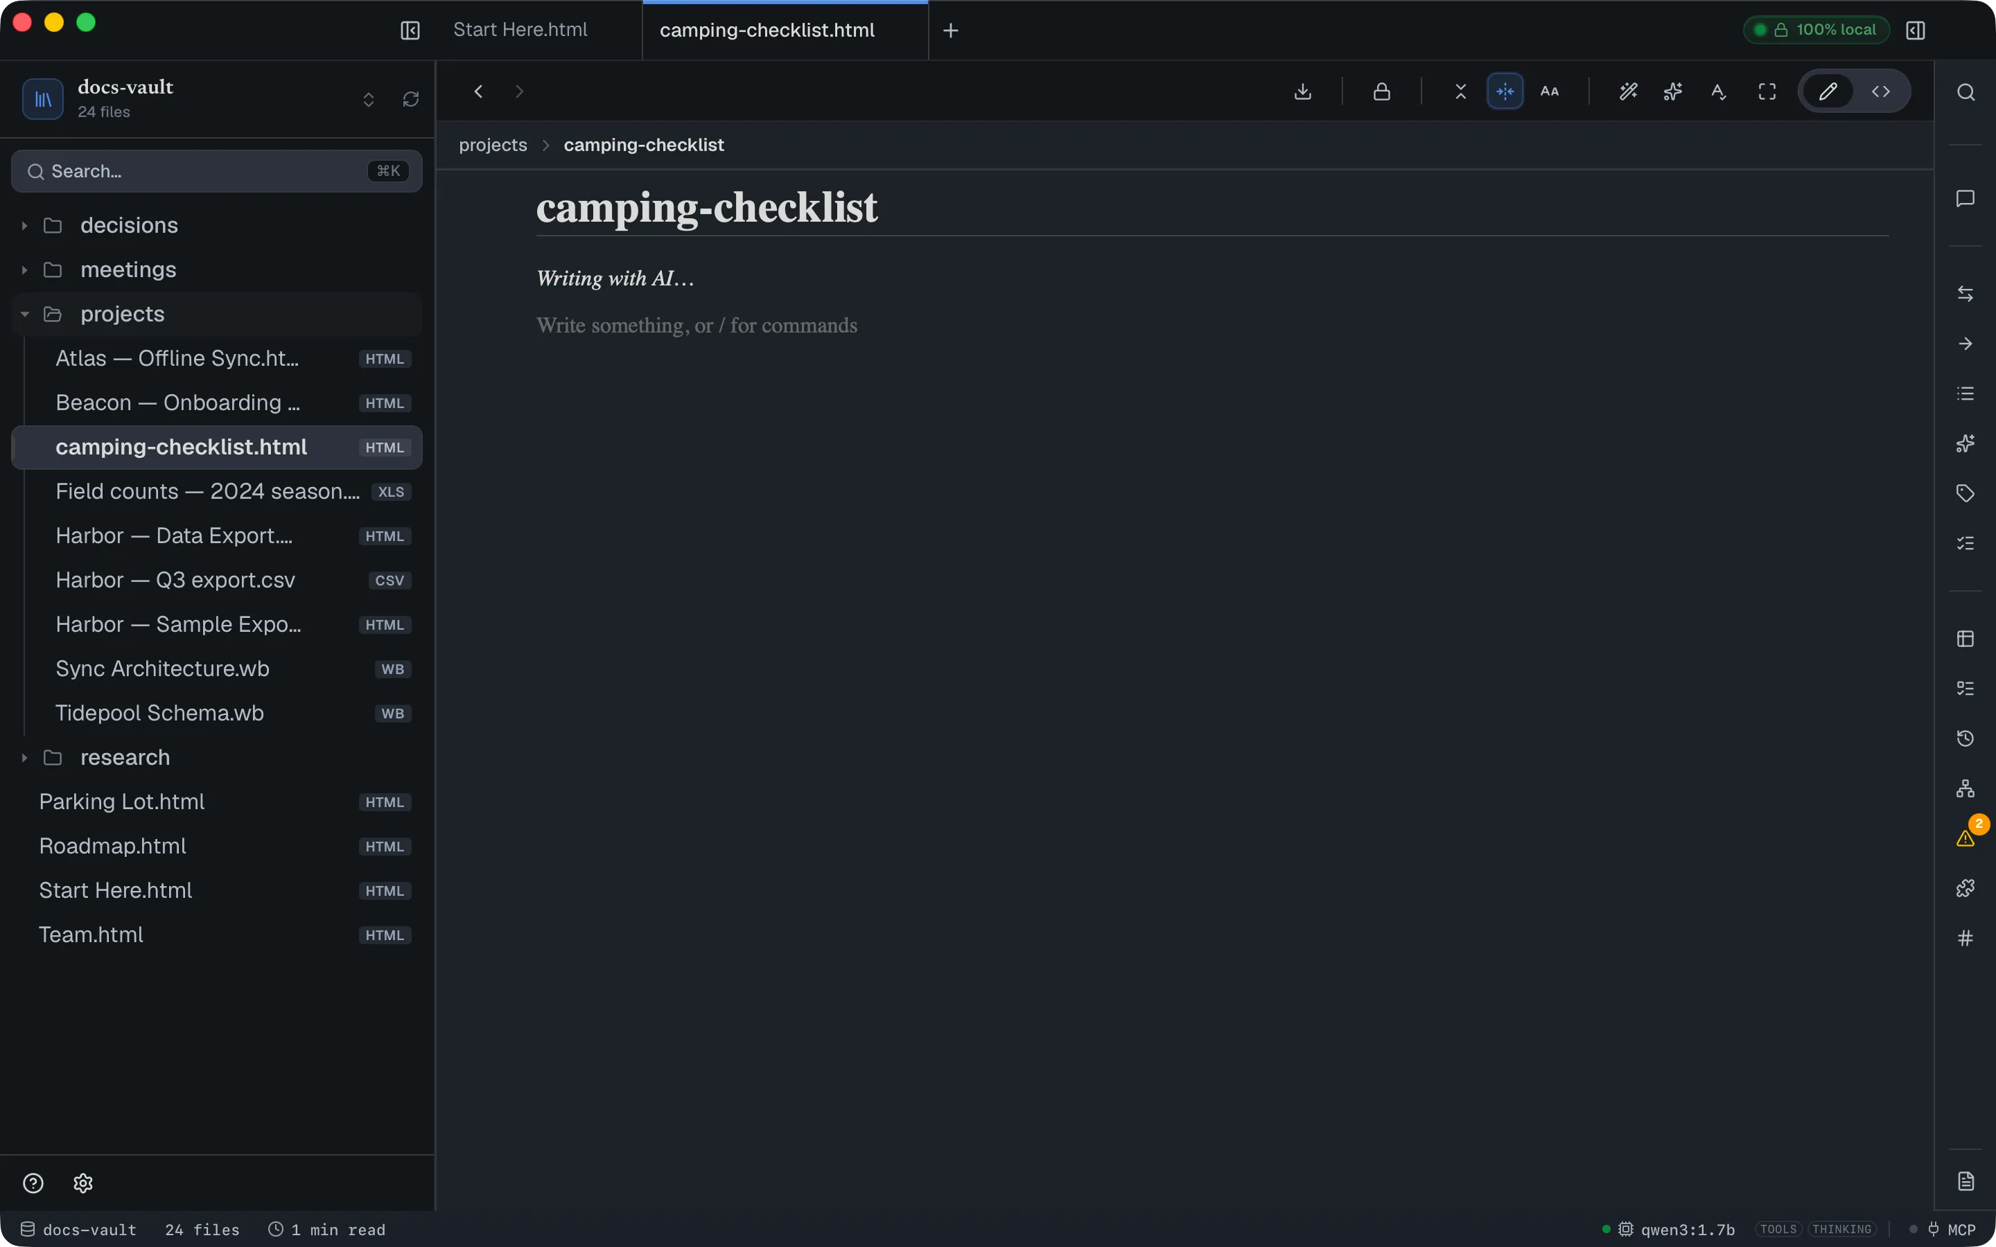This screenshot has height=1247, width=1996.
Task: Open the qwen3:1.7b model selector
Action: tap(1677, 1230)
